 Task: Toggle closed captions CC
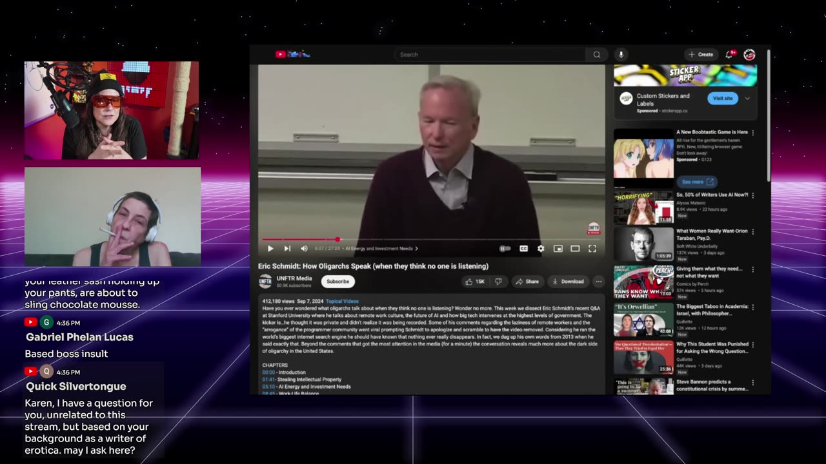click(x=524, y=249)
